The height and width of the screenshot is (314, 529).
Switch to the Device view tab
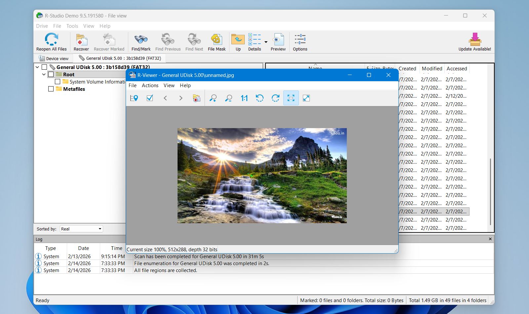pos(54,58)
